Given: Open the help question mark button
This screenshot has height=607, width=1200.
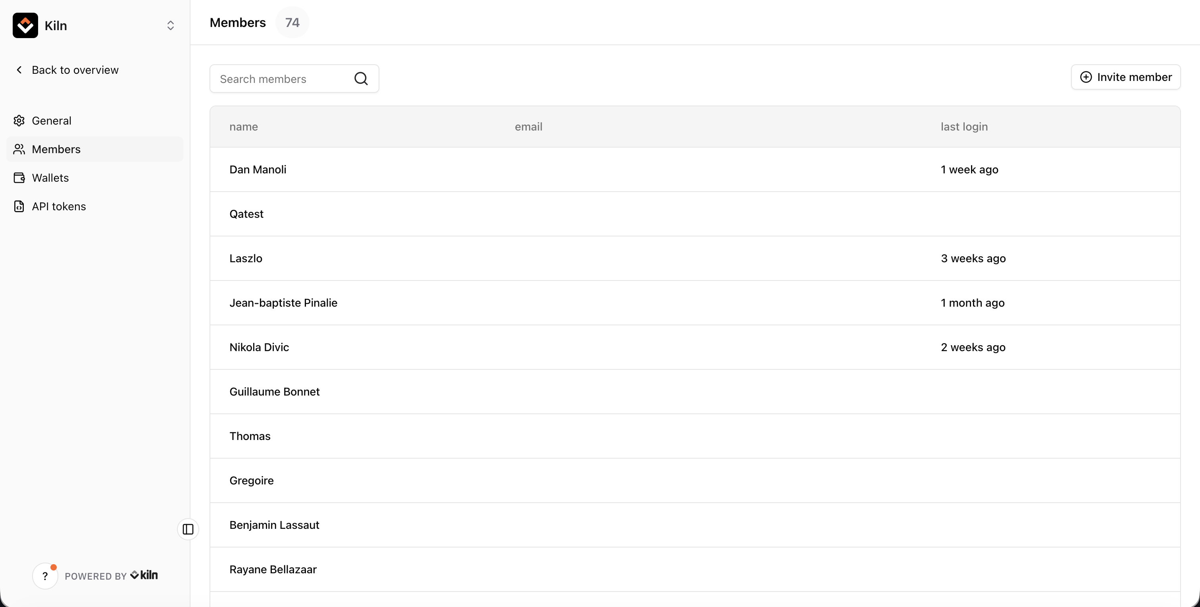Looking at the screenshot, I should point(45,576).
